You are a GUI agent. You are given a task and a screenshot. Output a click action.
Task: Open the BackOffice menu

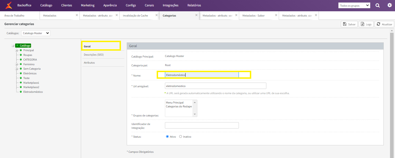(x=24, y=5)
